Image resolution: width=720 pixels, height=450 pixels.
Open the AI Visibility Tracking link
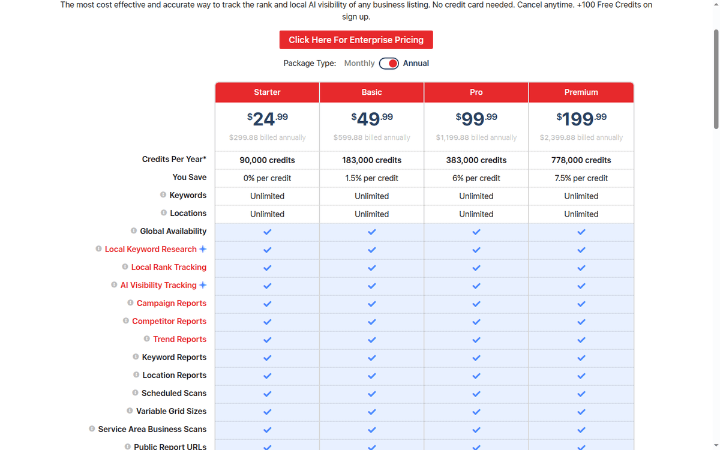tap(158, 285)
